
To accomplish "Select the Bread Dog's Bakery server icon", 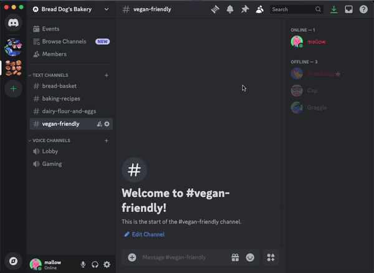I will tap(13, 68).
